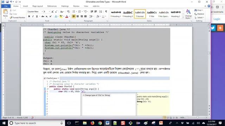The height and width of the screenshot is (126, 225).
Task: Select Align Text Right
Action: [x=82, y=16]
